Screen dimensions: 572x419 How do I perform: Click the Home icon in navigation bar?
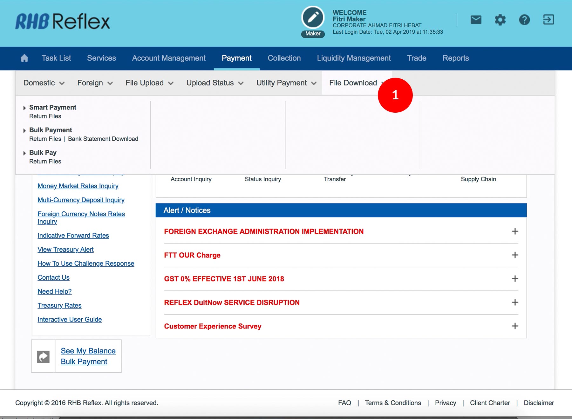click(24, 58)
